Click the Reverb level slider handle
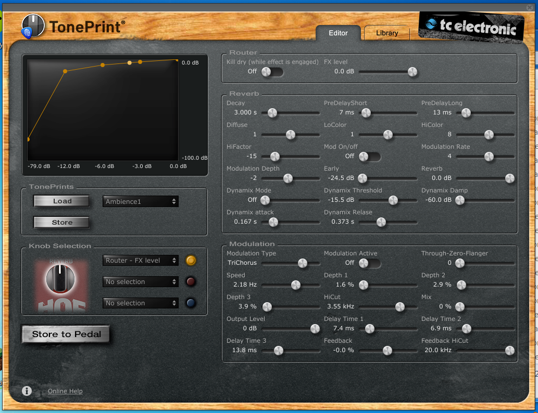The image size is (538, 413). click(x=510, y=178)
